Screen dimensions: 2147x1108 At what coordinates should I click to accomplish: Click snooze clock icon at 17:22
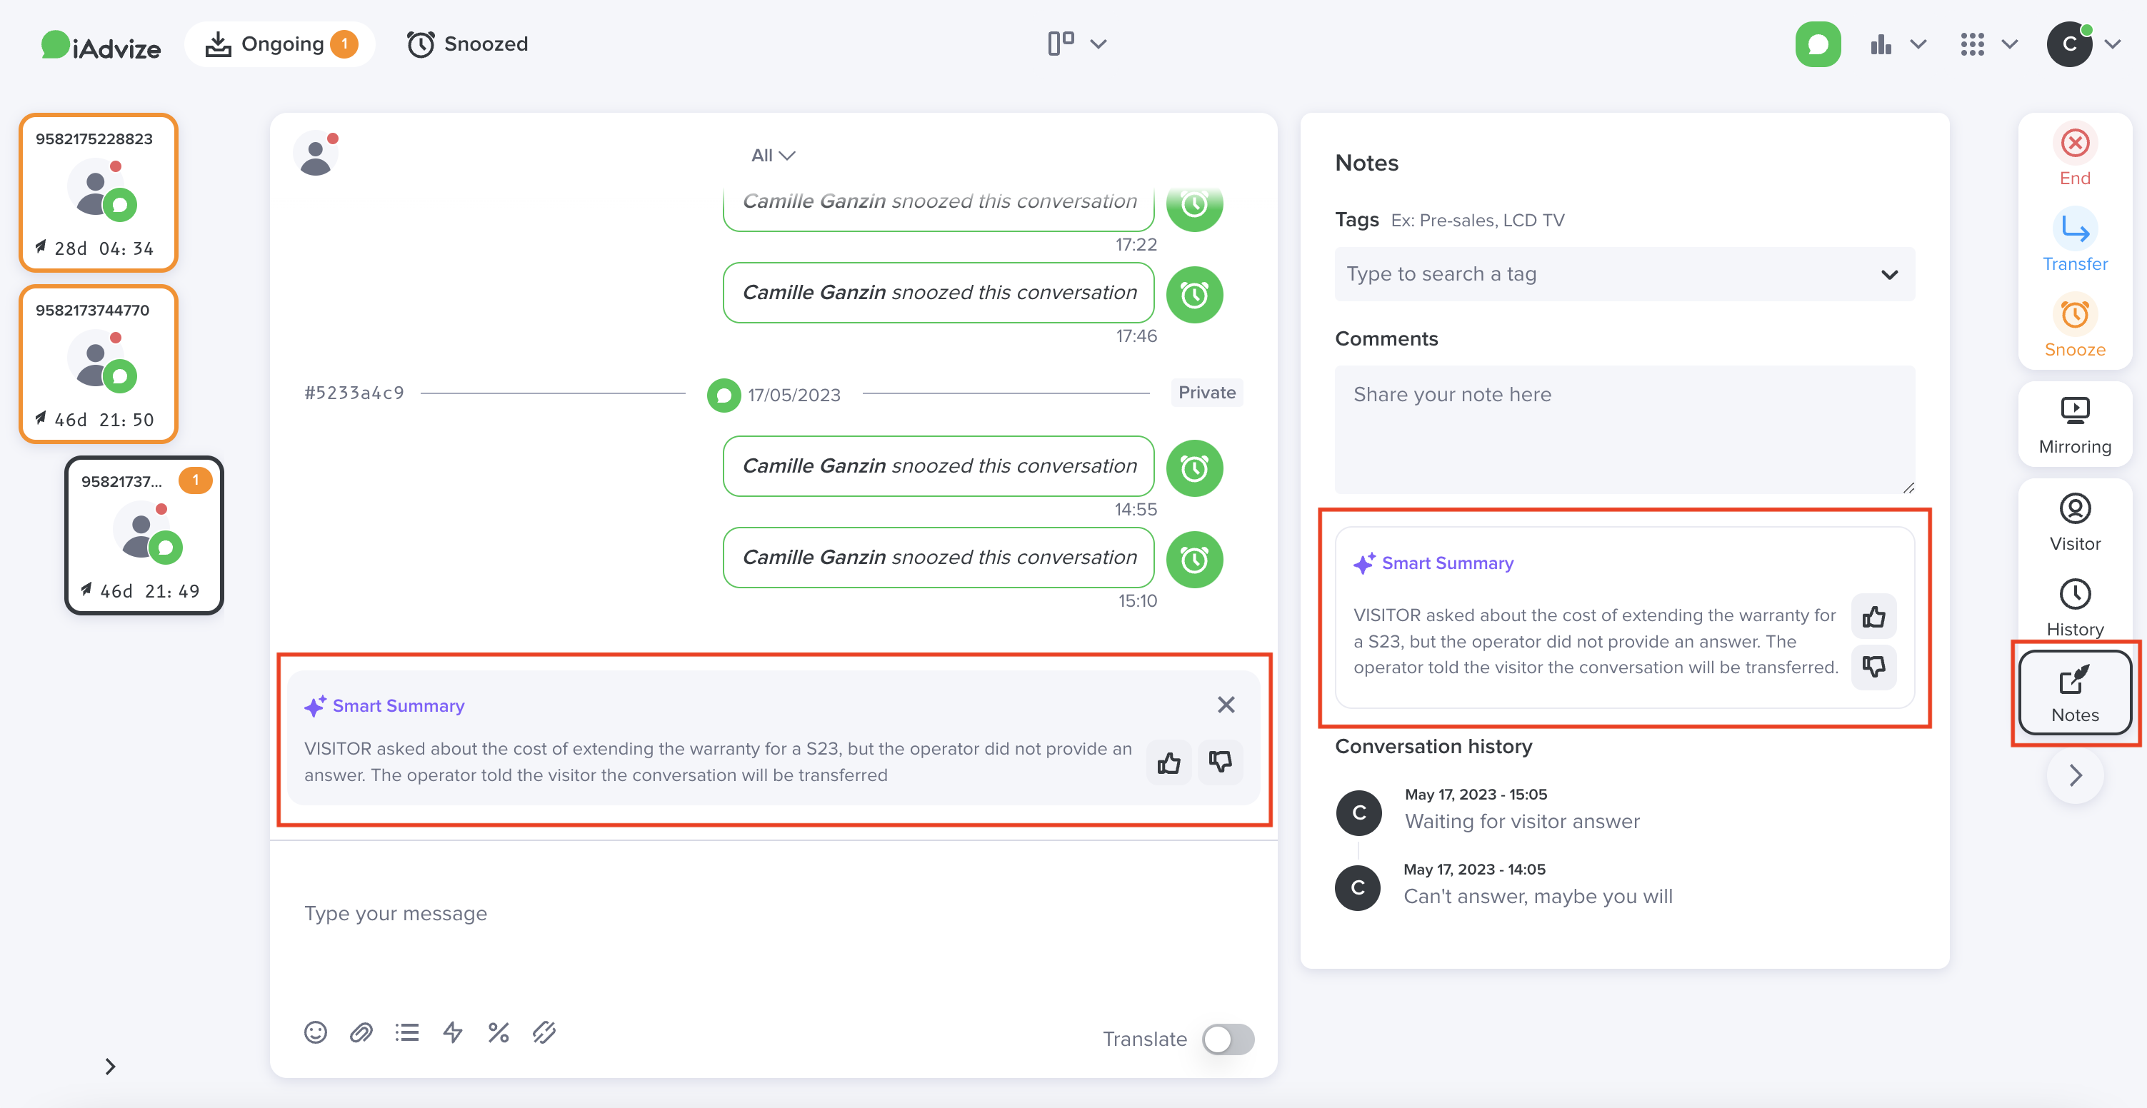pos(1194,204)
